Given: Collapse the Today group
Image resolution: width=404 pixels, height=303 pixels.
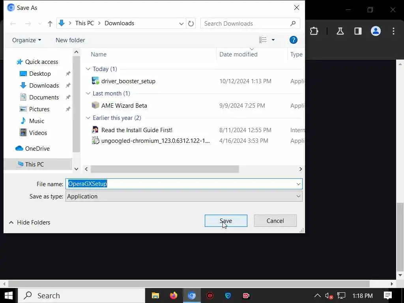Looking at the screenshot, I should click(88, 69).
